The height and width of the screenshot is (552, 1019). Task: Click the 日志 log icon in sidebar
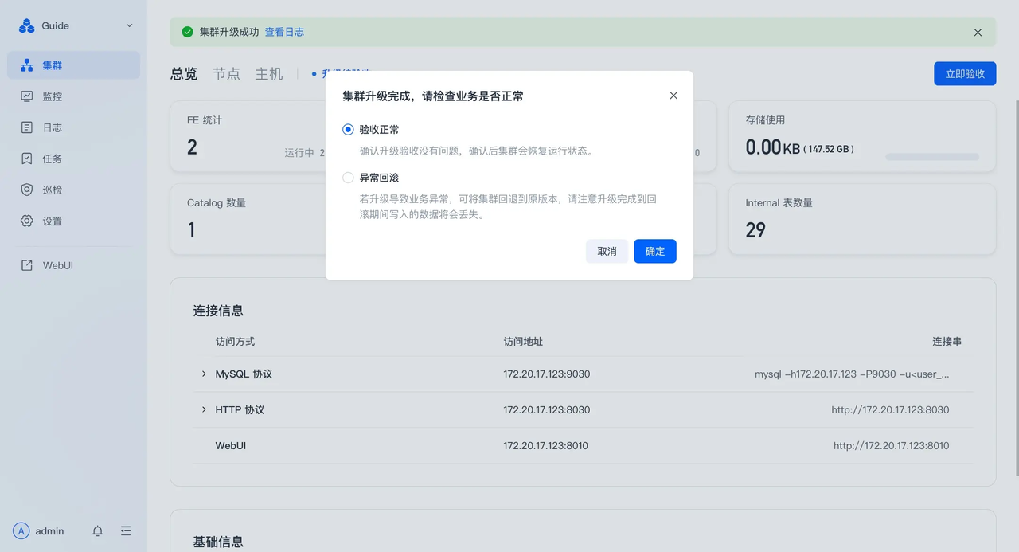tap(27, 127)
